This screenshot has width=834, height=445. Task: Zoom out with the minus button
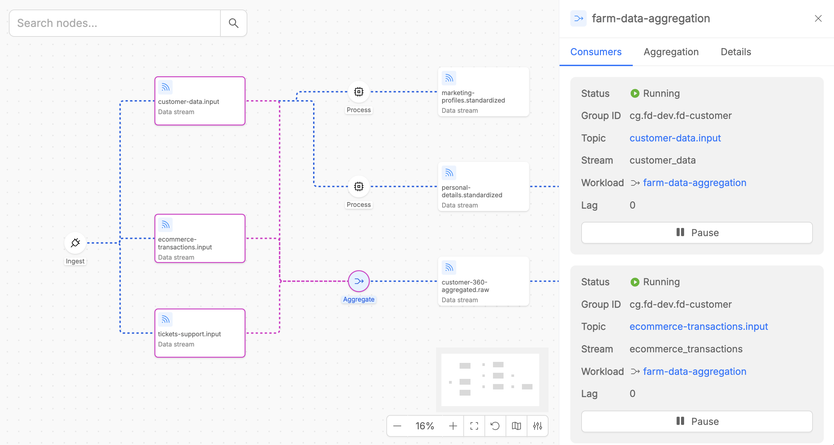pyautogui.click(x=397, y=426)
